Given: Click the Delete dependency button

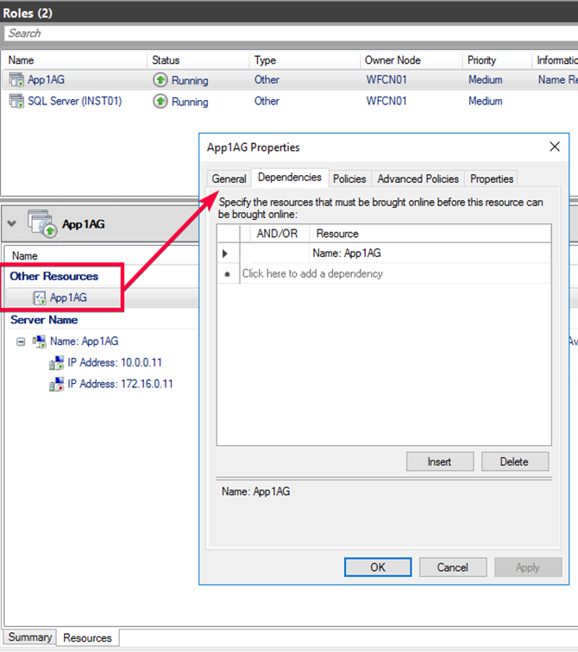Looking at the screenshot, I should point(515,461).
